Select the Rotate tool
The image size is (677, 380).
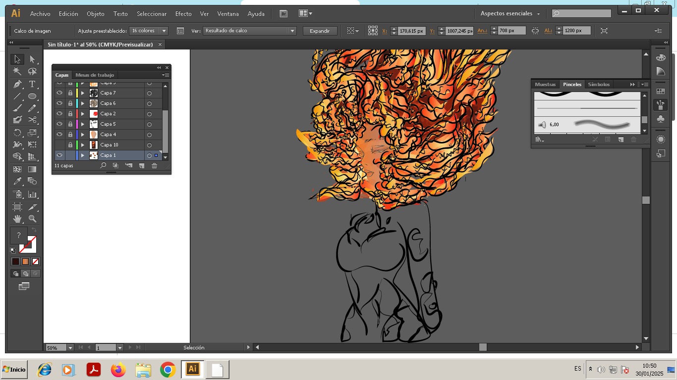17,133
